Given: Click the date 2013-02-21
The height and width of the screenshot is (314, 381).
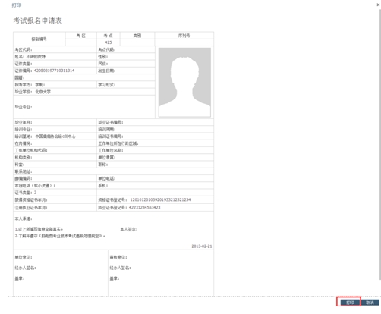Looking at the screenshot, I should 202,246.
